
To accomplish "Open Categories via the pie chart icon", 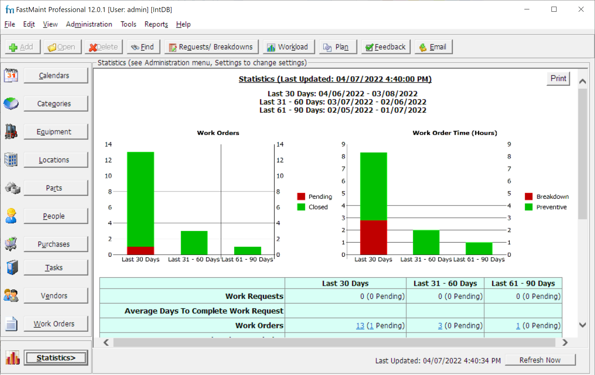I will (11, 103).
